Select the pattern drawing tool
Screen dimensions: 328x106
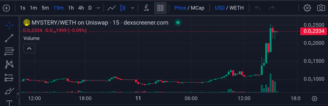point(9,64)
